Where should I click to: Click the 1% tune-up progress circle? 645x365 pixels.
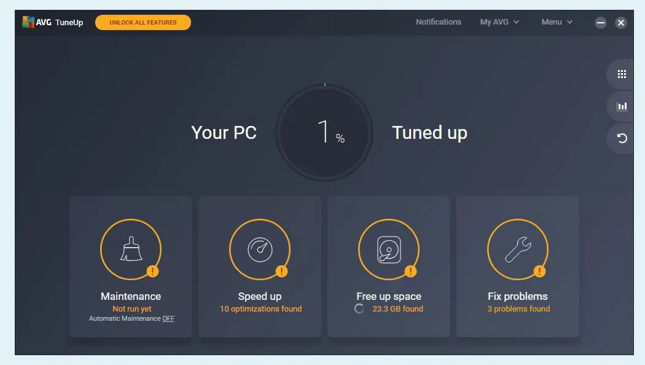pyautogui.click(x=324, y=132)
